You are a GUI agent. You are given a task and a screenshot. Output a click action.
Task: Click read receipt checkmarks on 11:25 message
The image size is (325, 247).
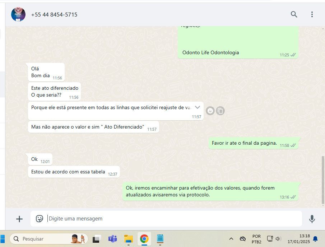(x=293, y=55)
